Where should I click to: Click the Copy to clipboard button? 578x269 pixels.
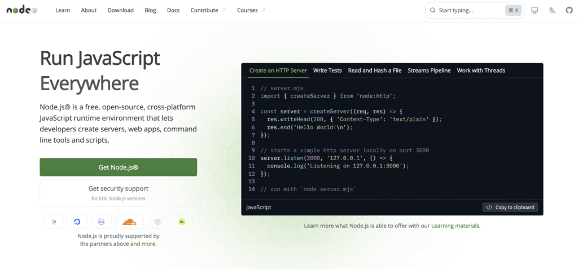pos(510,207)
